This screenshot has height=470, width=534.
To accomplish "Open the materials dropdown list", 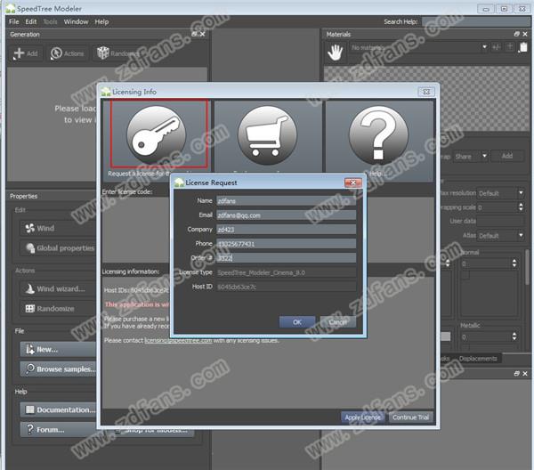I will 484,47.
